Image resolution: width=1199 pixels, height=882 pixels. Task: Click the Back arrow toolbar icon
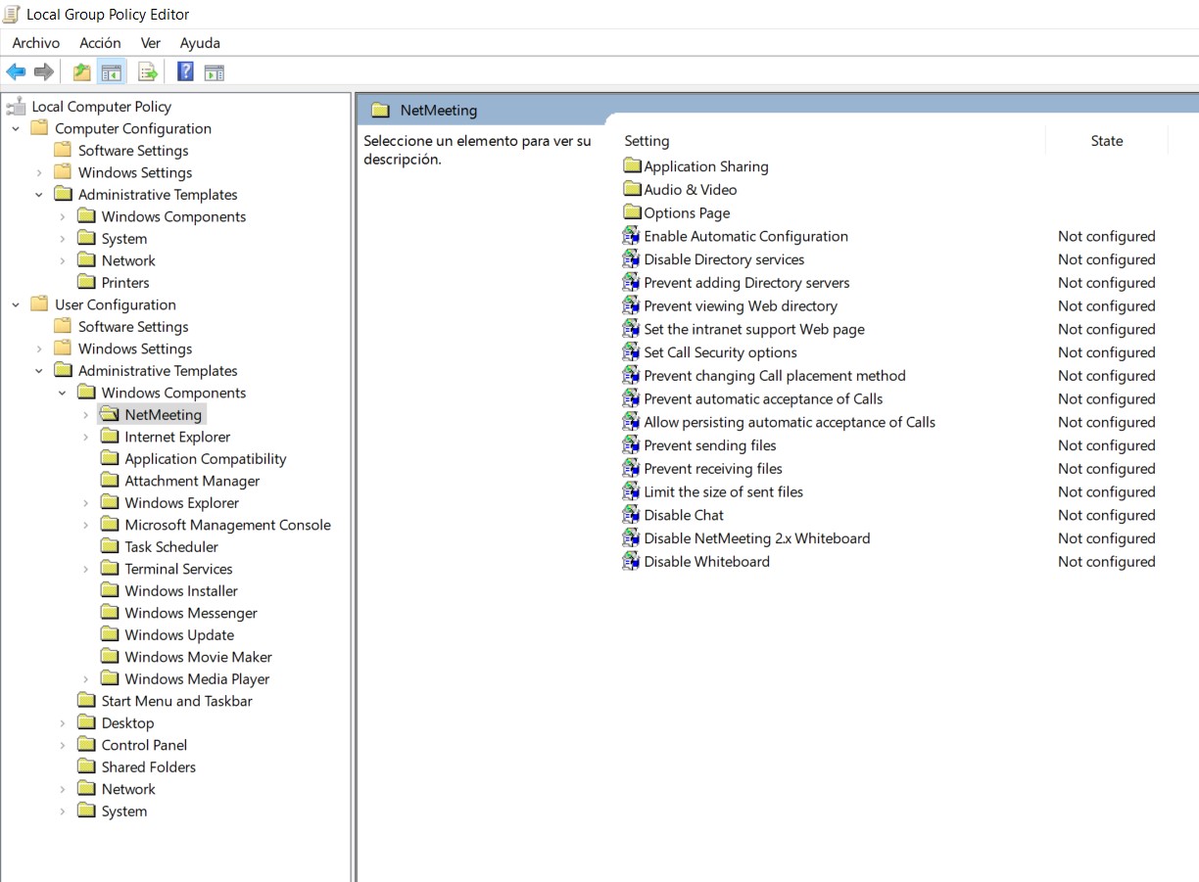16,71
